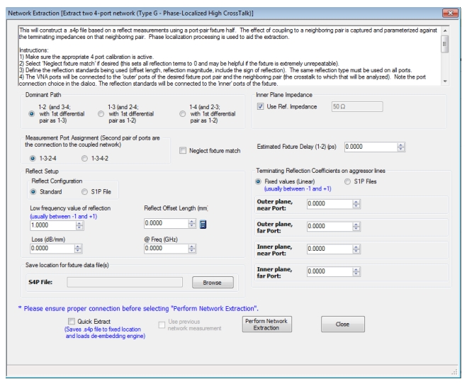
Task: Choose the 1-4 dominant path option
Action: tap(183, 113)
